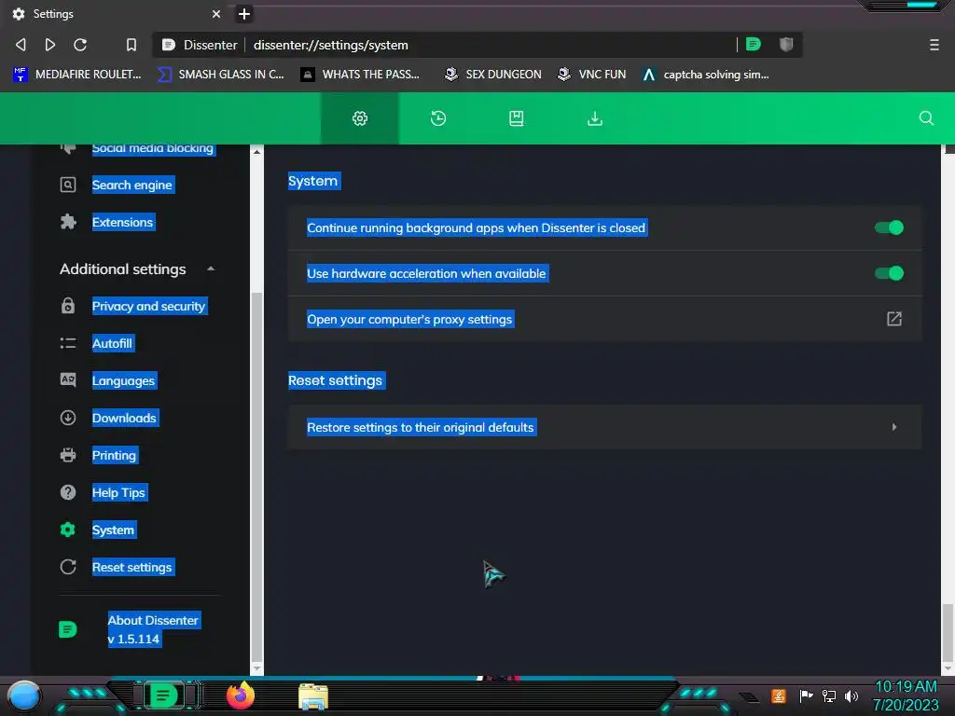Click the external link icon for proxy settings
Screen dimensions: 955x716
point(893,319)
